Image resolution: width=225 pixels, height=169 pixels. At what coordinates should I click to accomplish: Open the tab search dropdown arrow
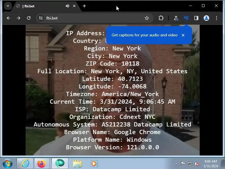point(8,6)
